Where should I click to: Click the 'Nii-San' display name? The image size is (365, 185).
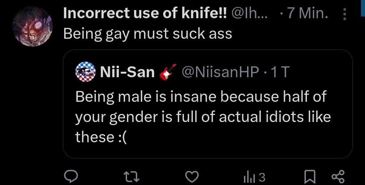point(127,72)
